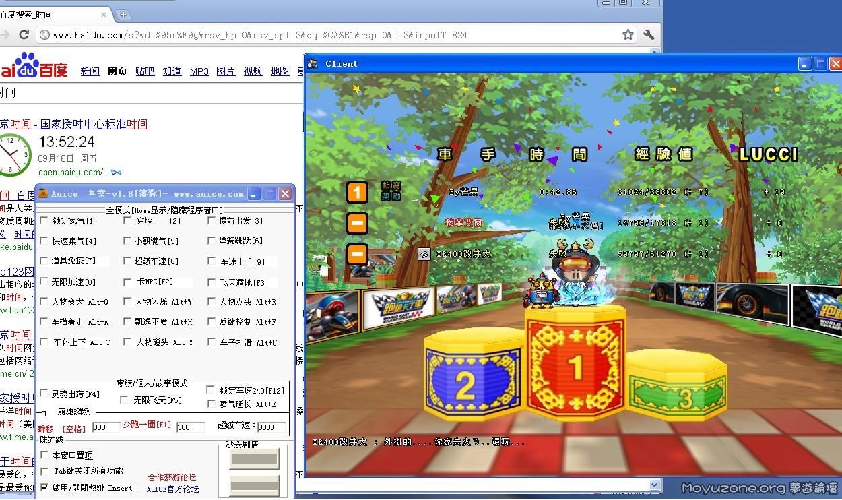842x500 pixels.
Task: Maximize the Client game window
Action: [x=820, y=64]
